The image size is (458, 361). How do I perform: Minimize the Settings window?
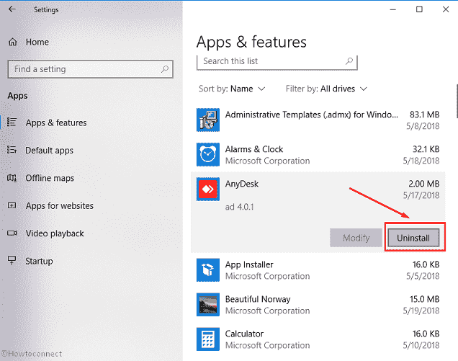393,9
